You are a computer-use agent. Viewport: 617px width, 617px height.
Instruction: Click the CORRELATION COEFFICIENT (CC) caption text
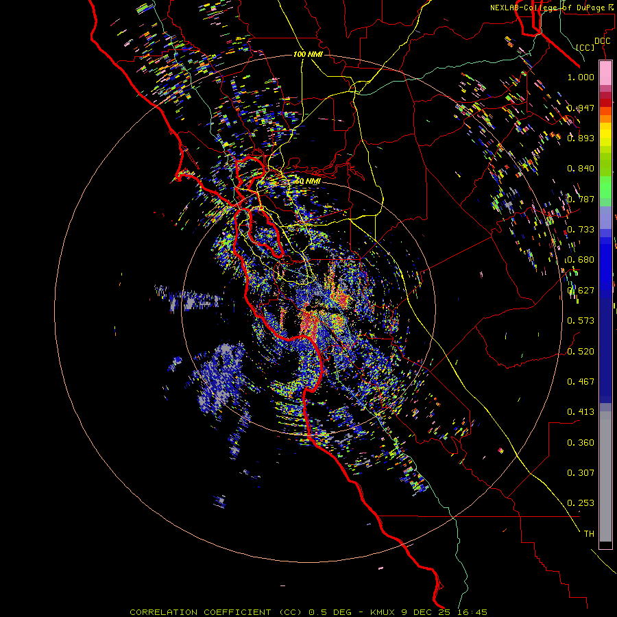[216, 612]
